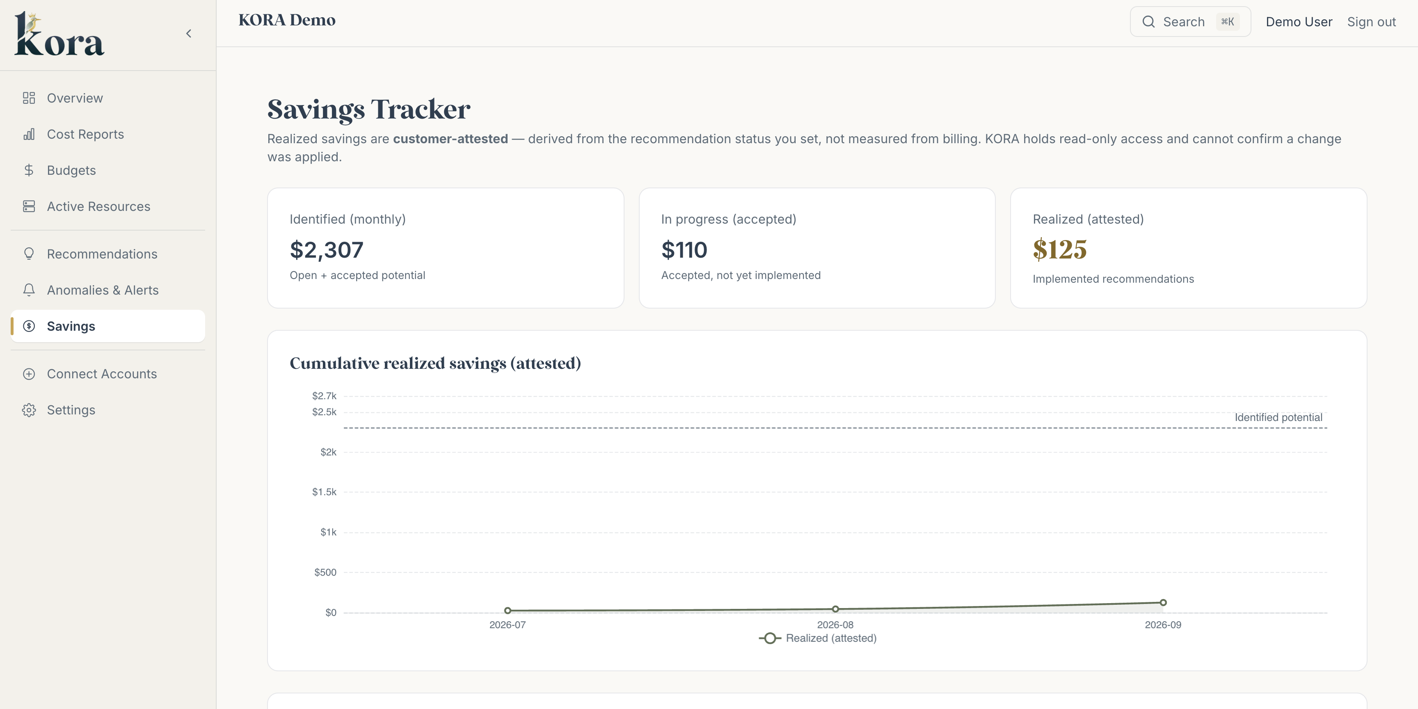This screenshot has height=709, width=1418.
Task: Click the Demo User name
Action: point(1299,21)
